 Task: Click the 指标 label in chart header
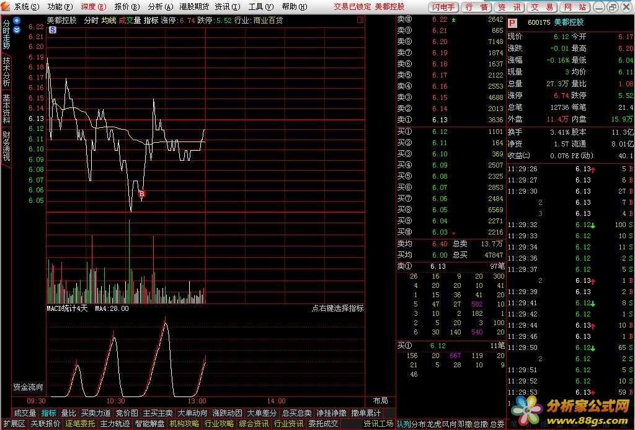coord(151,20)
